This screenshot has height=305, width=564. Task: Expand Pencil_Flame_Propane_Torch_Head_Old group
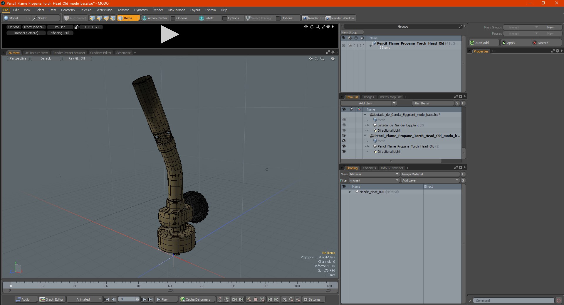(370, 45)
